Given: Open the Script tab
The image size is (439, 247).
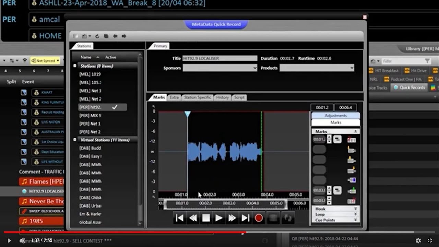Looking at the screenshot, I should coord(239,97).
